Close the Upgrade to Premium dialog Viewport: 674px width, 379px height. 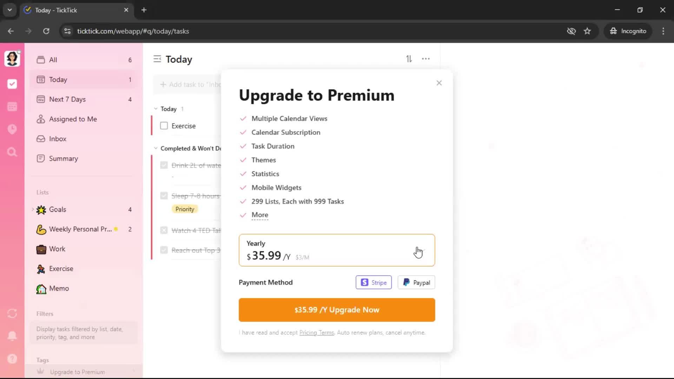tap(439, 83)
